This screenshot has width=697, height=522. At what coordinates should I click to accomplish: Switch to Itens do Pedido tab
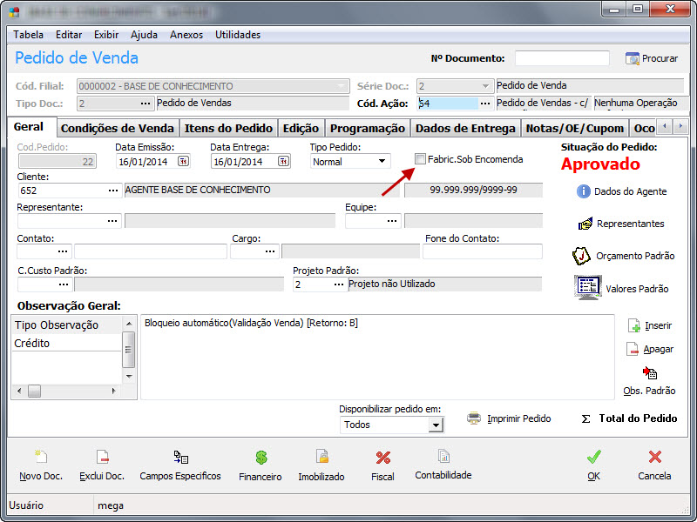[x=228, y=128]
